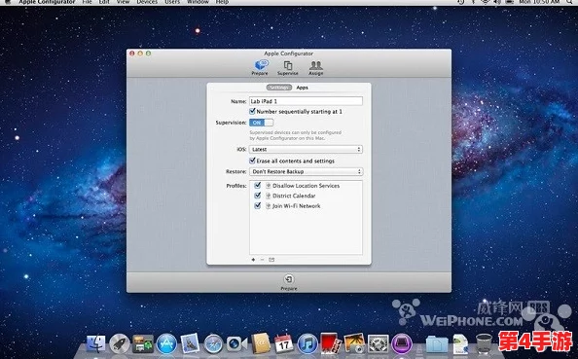Switch to the Apps tab
The image size is (578, 359).
[x=303, y=88]
